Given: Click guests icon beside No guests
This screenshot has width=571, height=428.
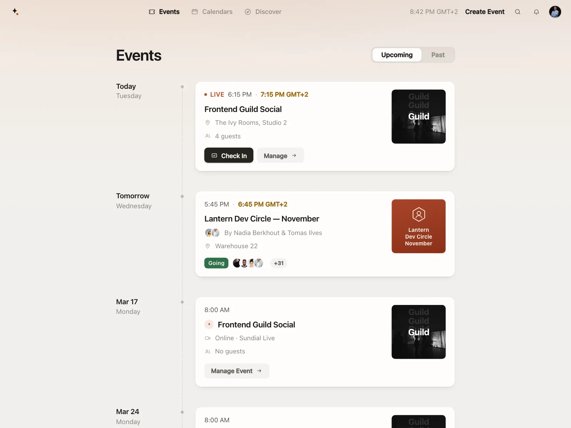Looking at the screenshot, I should click(208, 352).
